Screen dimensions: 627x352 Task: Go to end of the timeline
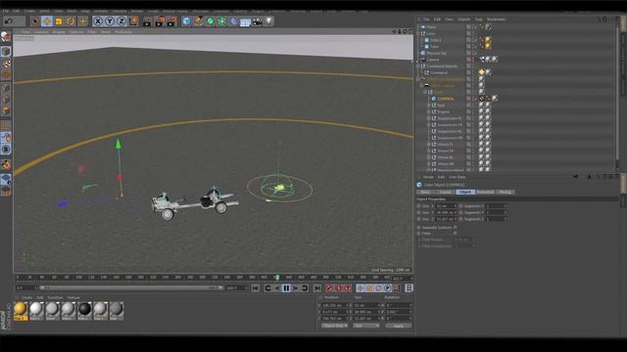316,288
